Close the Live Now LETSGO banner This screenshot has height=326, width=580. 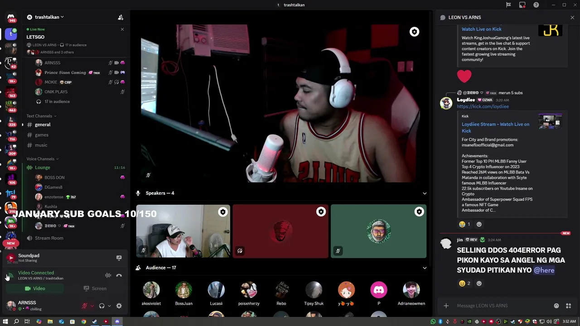[x=122, y=29]
